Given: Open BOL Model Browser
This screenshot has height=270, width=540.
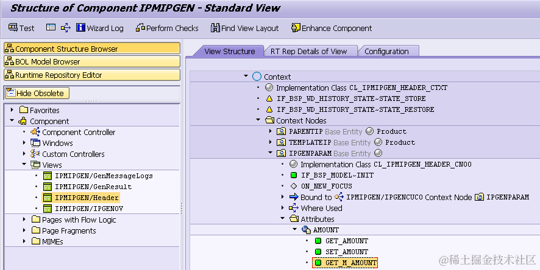Looking at the screenshot, I should [92, 61].
